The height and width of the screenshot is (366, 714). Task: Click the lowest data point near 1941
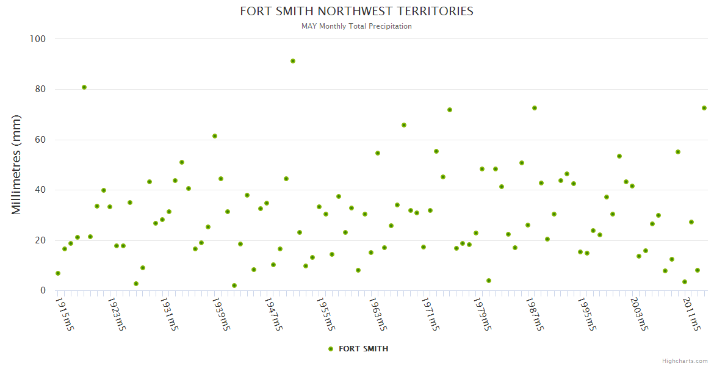tap(234, 285)
